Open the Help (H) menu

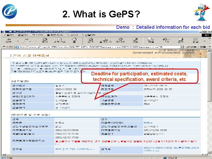click(x=89, y=35)
